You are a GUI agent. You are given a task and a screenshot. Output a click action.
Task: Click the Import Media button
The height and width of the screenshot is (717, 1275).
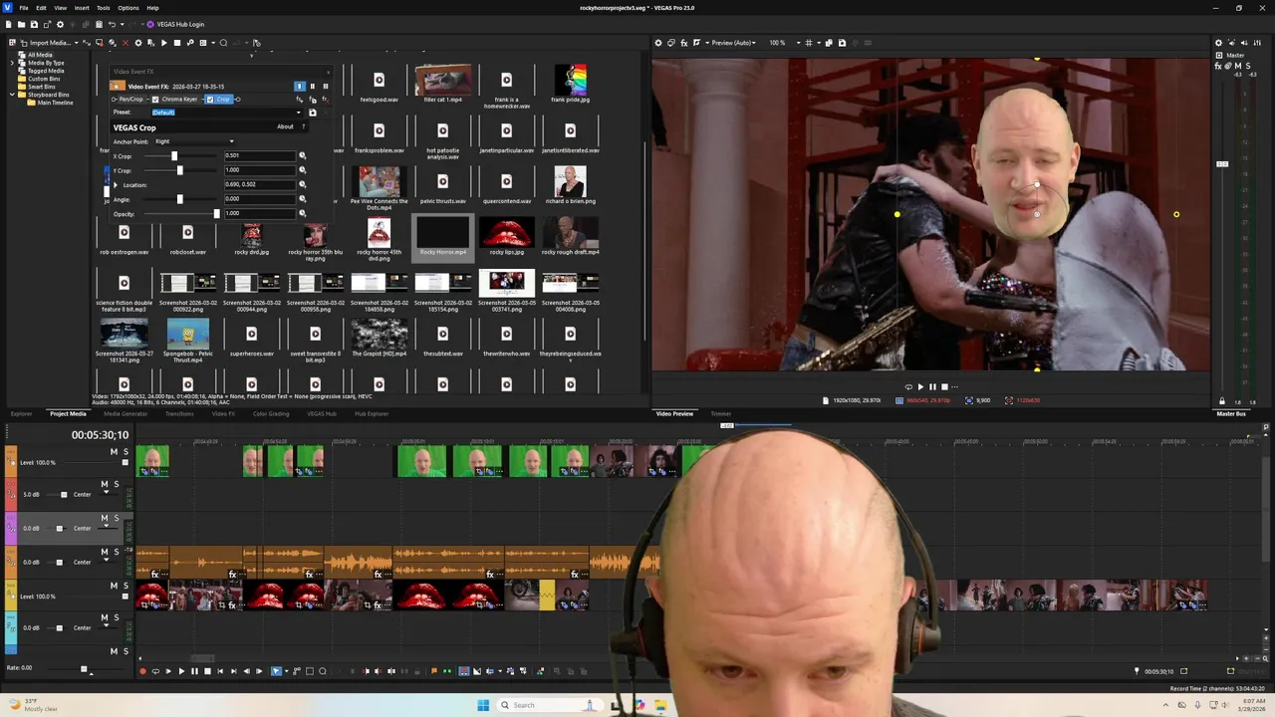point(50,43)
